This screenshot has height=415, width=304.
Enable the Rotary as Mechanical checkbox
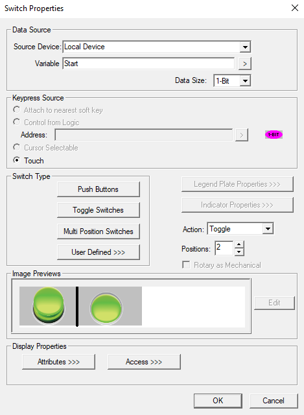point(186,265)
